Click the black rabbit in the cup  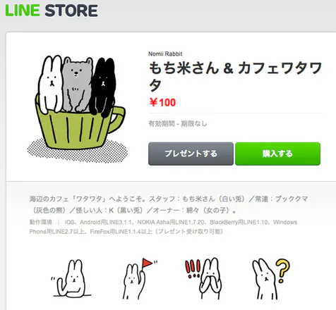click(x=102, y=87)
